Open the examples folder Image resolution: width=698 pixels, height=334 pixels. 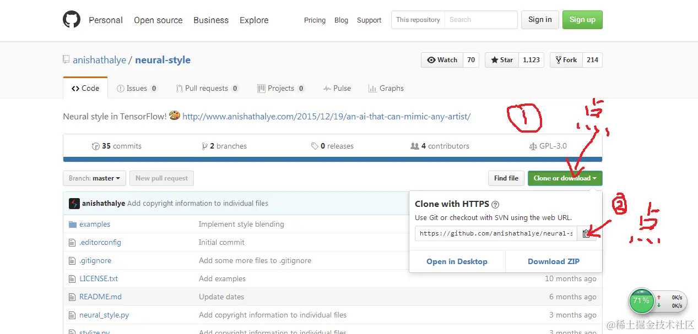[95, 225]
